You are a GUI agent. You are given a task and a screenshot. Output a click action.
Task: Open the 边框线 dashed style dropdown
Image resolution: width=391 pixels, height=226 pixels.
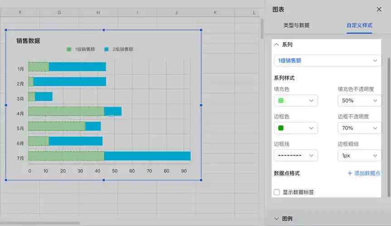[x=296, y=155]
